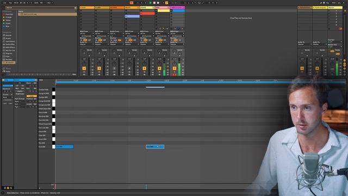348x196 pixels.
Task: Click the Arrangement Record button
Action: (158, 3)
